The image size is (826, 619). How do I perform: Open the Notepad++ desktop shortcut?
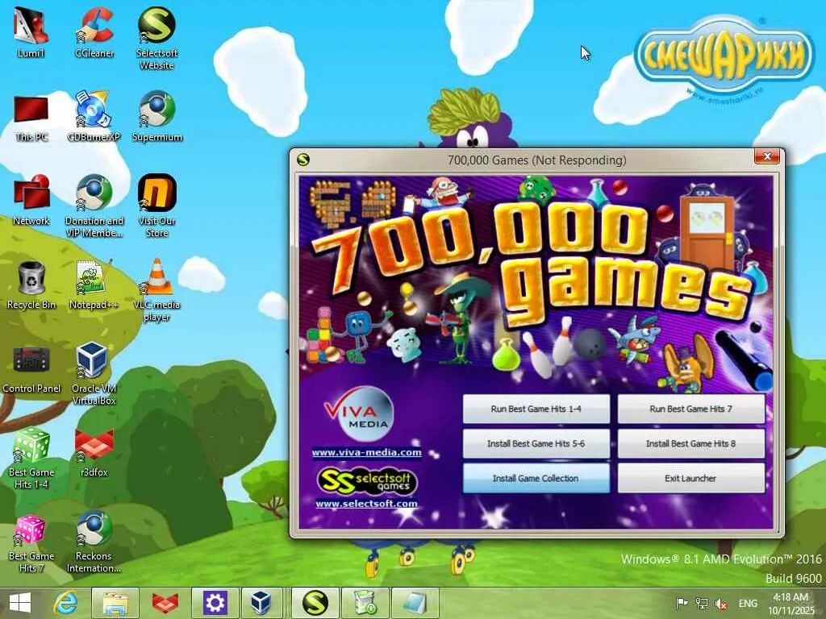[x=94, y=285]
